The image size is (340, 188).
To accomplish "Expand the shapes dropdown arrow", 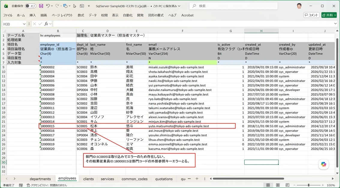I will click(x=69, y=6).
